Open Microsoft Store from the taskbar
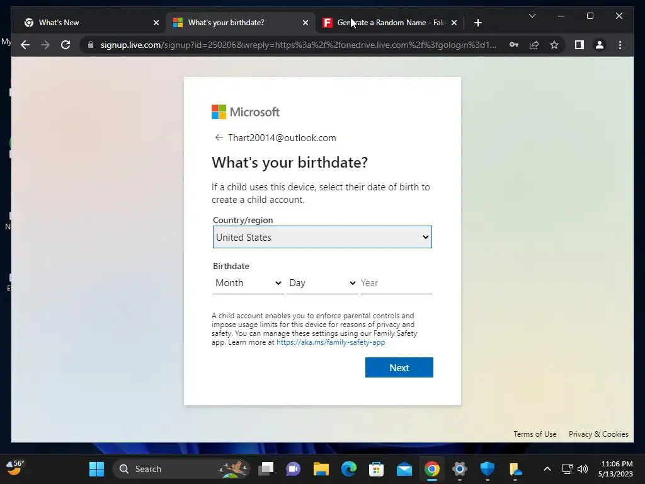Viewport: 645px width, 484px height. pyautogui.click(x=377, y=469)
